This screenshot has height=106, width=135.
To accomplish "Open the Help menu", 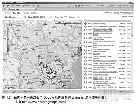I will [38, 6].
